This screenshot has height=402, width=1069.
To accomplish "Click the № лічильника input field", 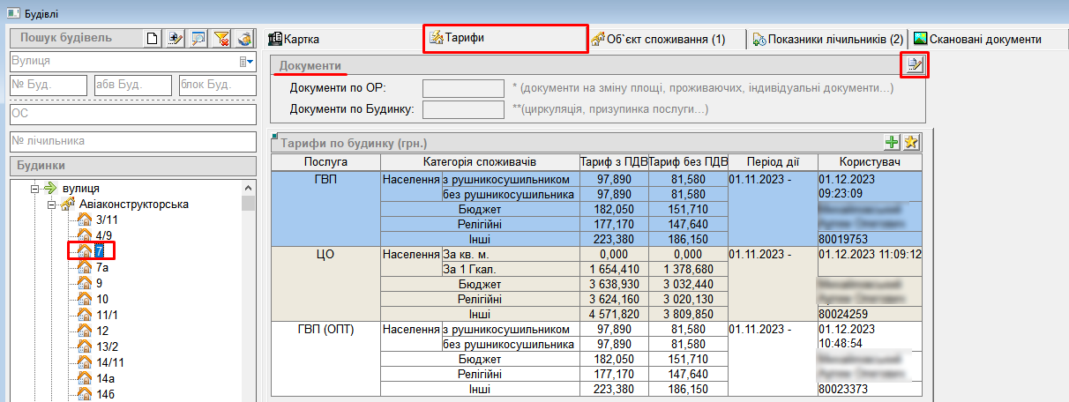I will (x=131, y=141).
